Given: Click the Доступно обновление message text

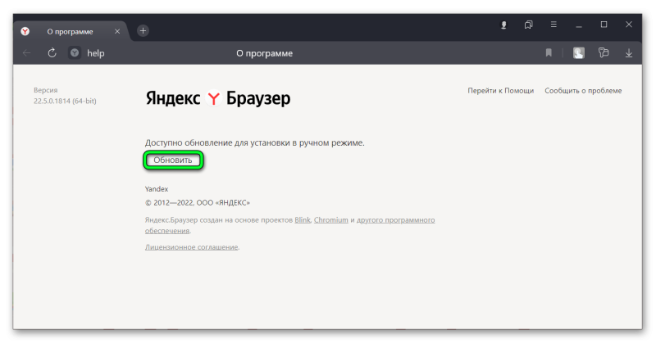Looking at the screenshot, I should point(255,143).
